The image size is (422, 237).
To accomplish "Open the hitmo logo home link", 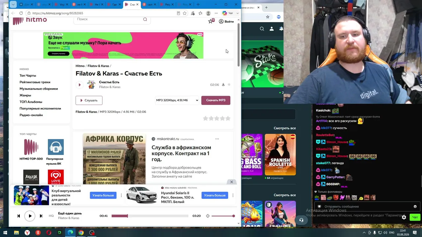I will [30, 20].
